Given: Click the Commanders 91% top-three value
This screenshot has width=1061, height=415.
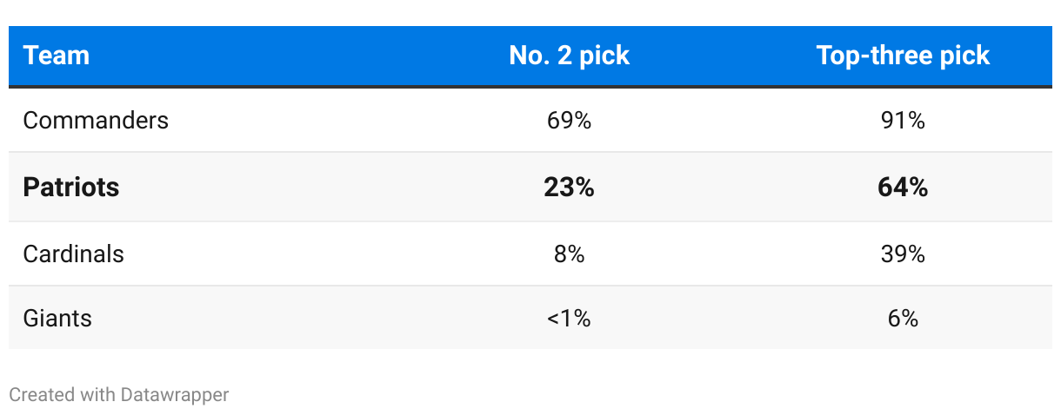Looking at the screenshot, I should tap(903, 120).
